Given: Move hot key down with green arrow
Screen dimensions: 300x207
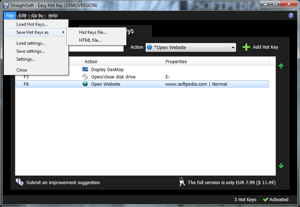Looking at the screenshot, I should tap(281, 166).
